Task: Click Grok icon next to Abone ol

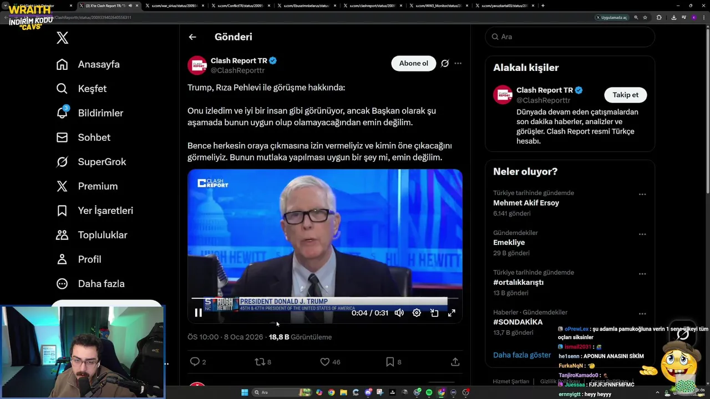Action: pos(445,63)
